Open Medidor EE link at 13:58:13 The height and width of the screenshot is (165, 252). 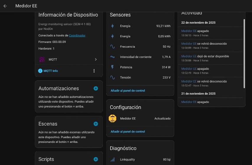189,31
